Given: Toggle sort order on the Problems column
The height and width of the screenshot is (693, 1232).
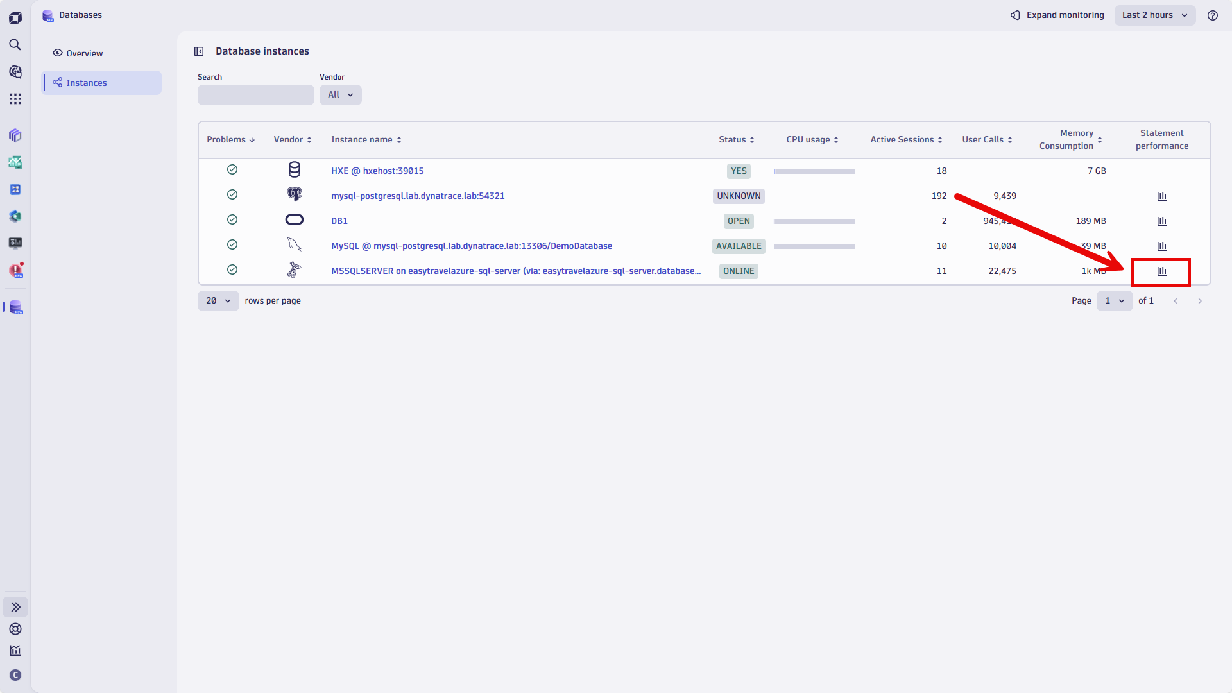Looking at the screenshot, I should (x=230, y=139).
